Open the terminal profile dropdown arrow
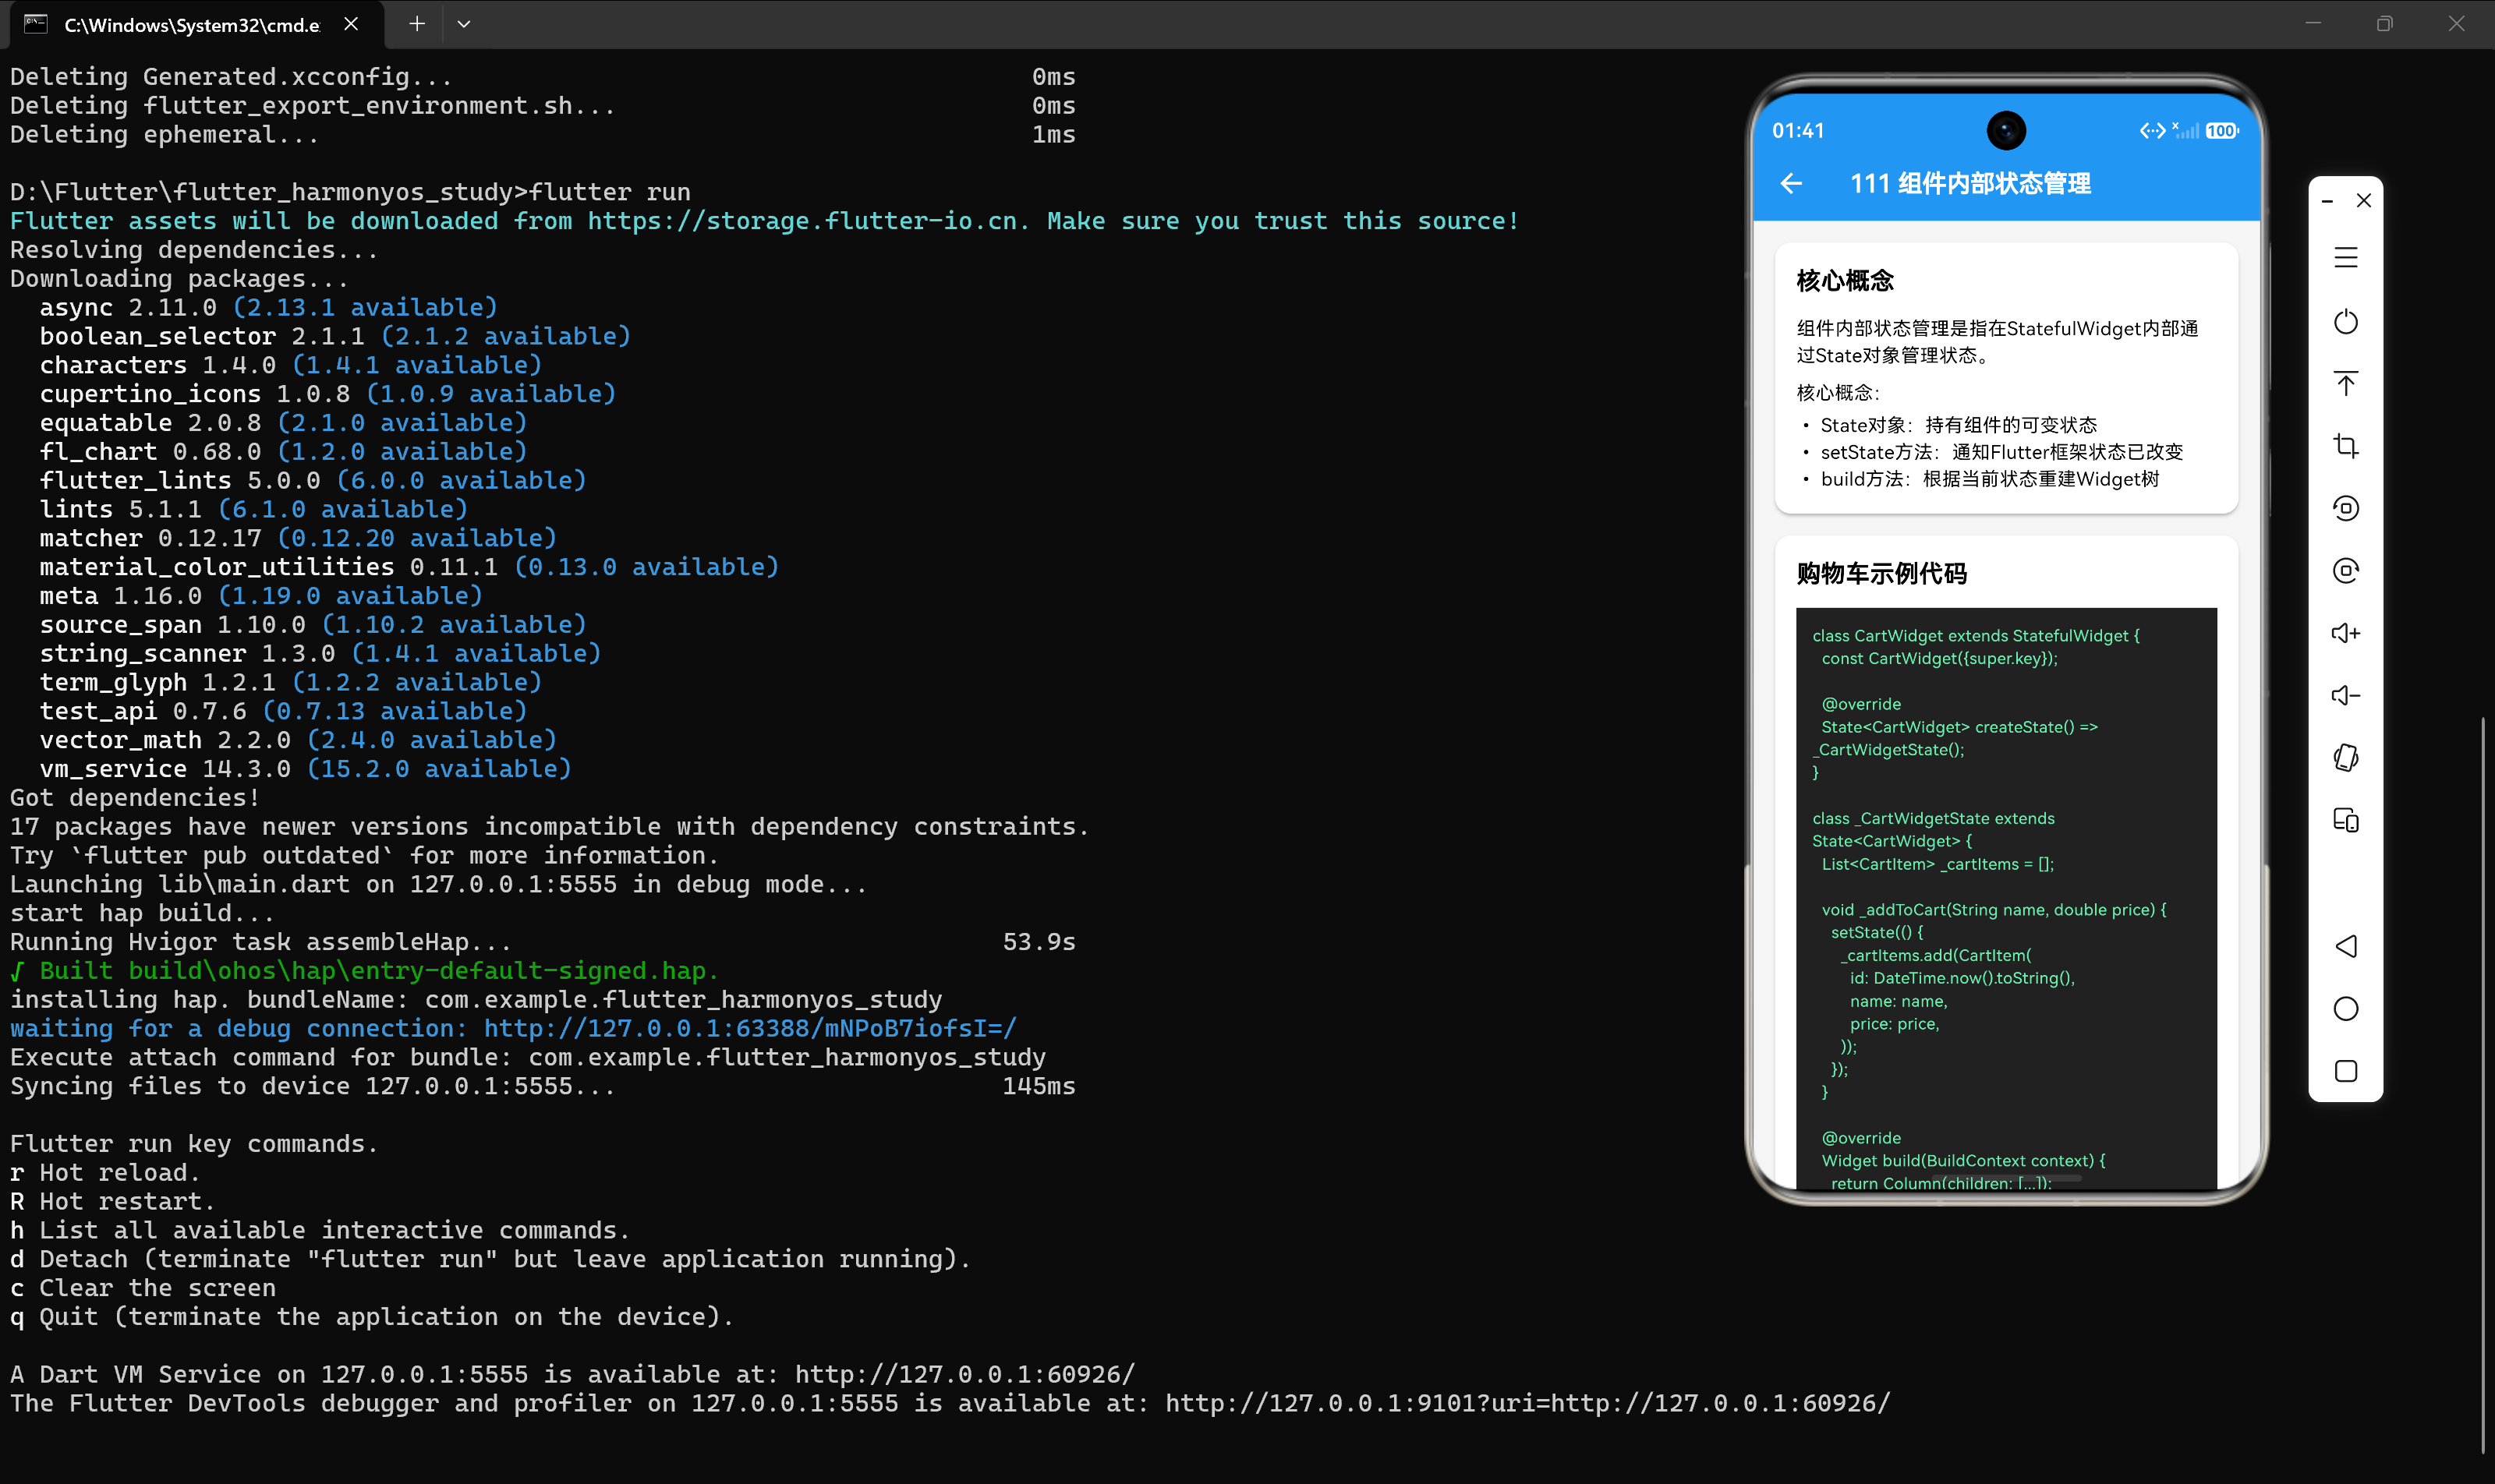The height and width of the screenshot is (1484, 2495). [x=463, y=24]
